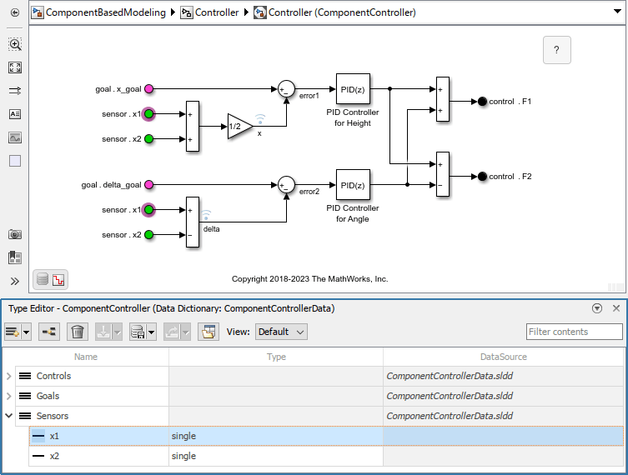The image size is (628, 475).
Task: Click the single type cell for x1
Action: coord(275,436)
